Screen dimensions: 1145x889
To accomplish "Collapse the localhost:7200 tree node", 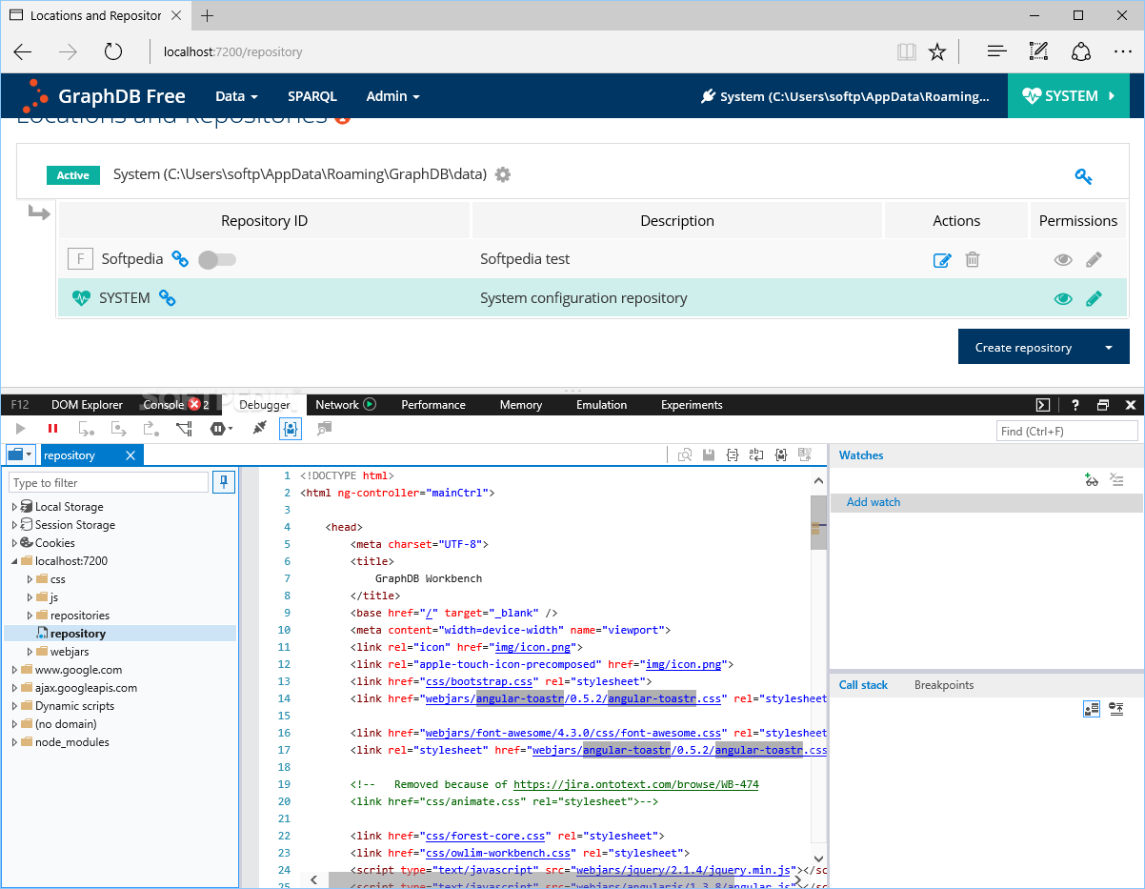I will click(14, 561).
